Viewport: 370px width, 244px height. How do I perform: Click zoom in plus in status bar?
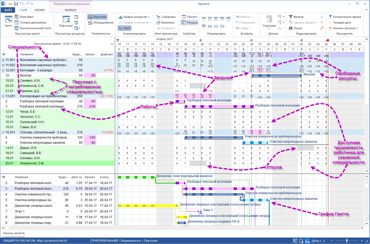362,241
